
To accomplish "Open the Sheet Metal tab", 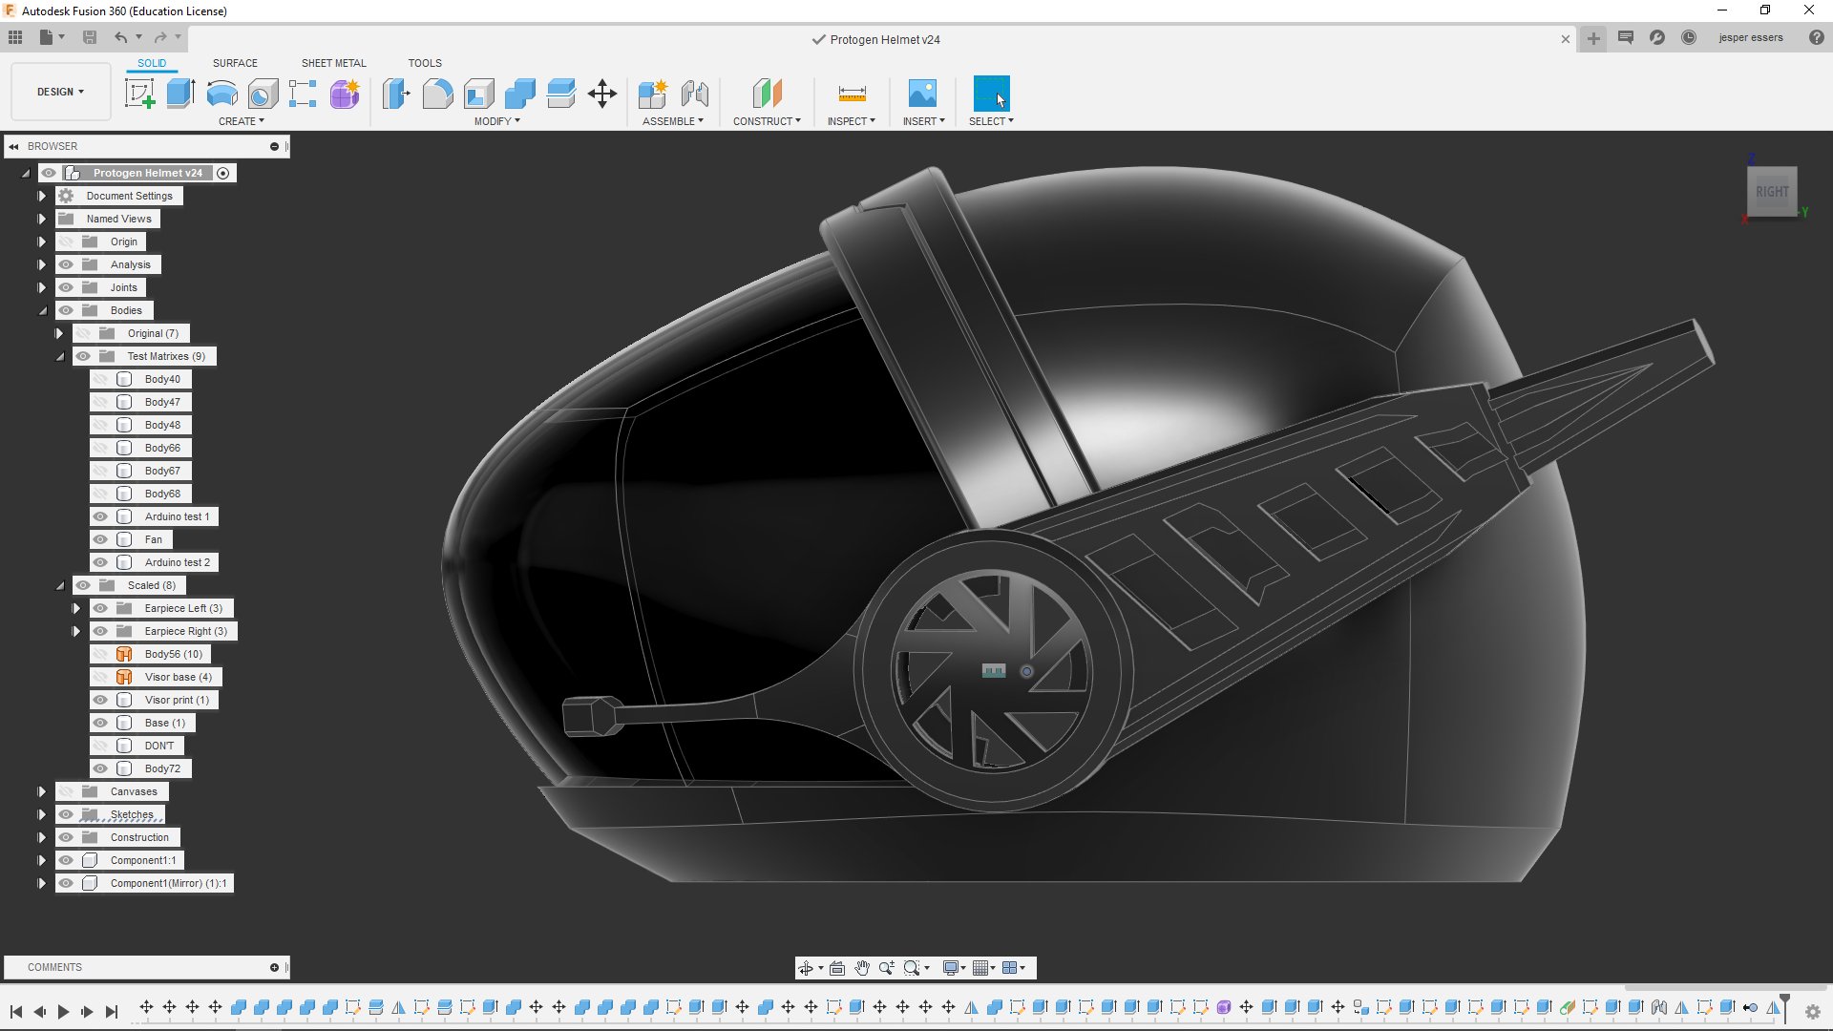I will click(x=333, y=63).
